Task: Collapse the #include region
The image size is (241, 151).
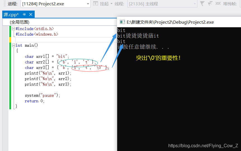Action: point(13,29)
